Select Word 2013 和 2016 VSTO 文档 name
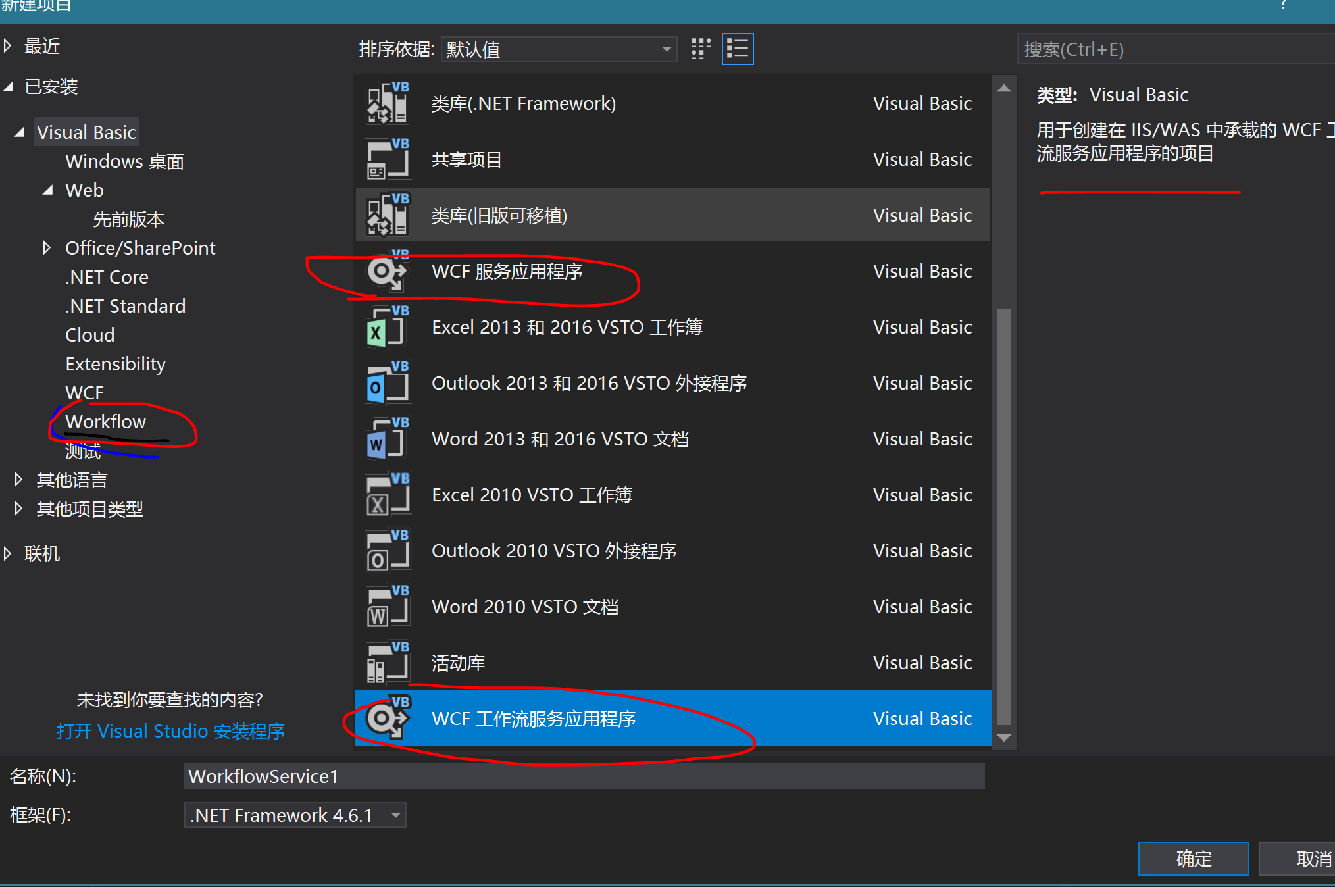Image resolution: width=1335 pixels, height=887 pixels. tap(561, 439)
